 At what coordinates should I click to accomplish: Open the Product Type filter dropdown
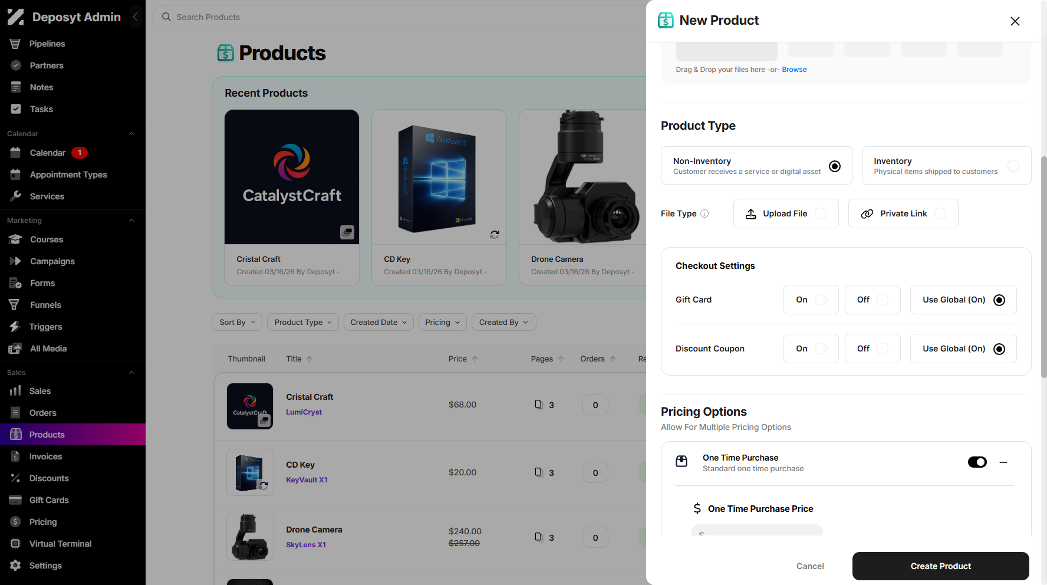pyautogui.click(x=303, y=322)
